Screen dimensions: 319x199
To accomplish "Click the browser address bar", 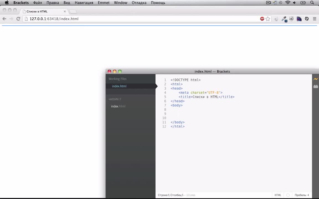I will click(x=138, y=19).
